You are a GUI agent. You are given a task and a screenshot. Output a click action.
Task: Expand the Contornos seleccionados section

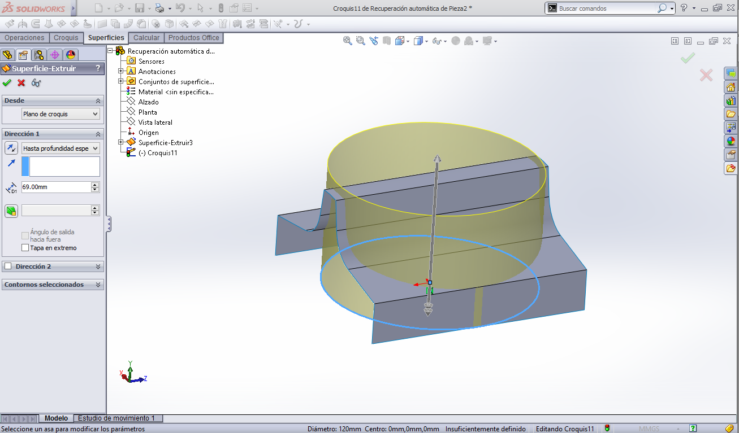[x=98, y=285]
